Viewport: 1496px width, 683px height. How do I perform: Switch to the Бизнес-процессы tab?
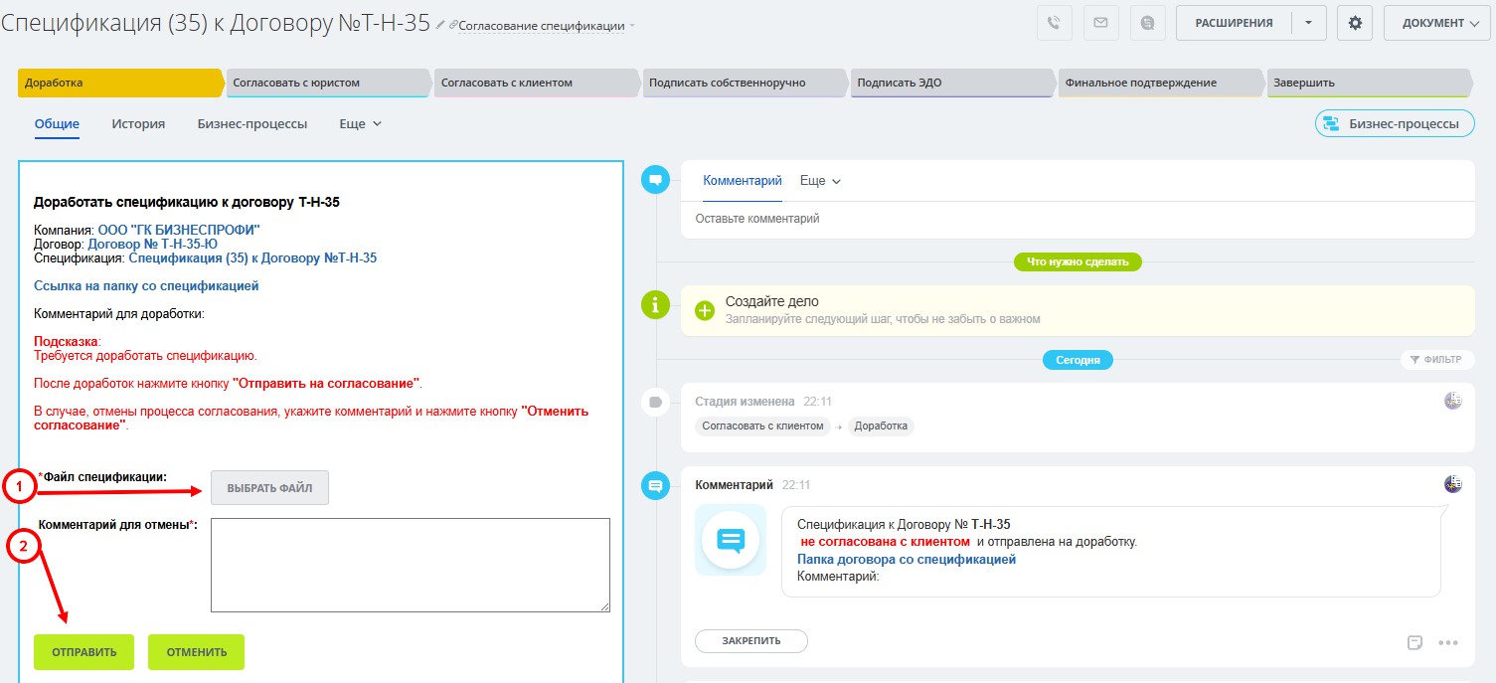(x=252, y=124)
